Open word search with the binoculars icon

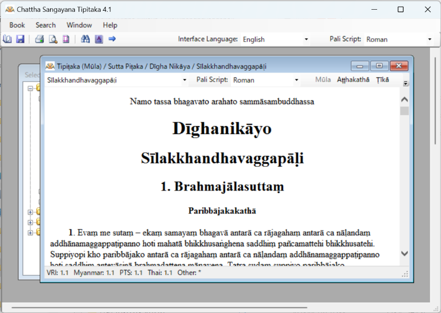point(85,39)
